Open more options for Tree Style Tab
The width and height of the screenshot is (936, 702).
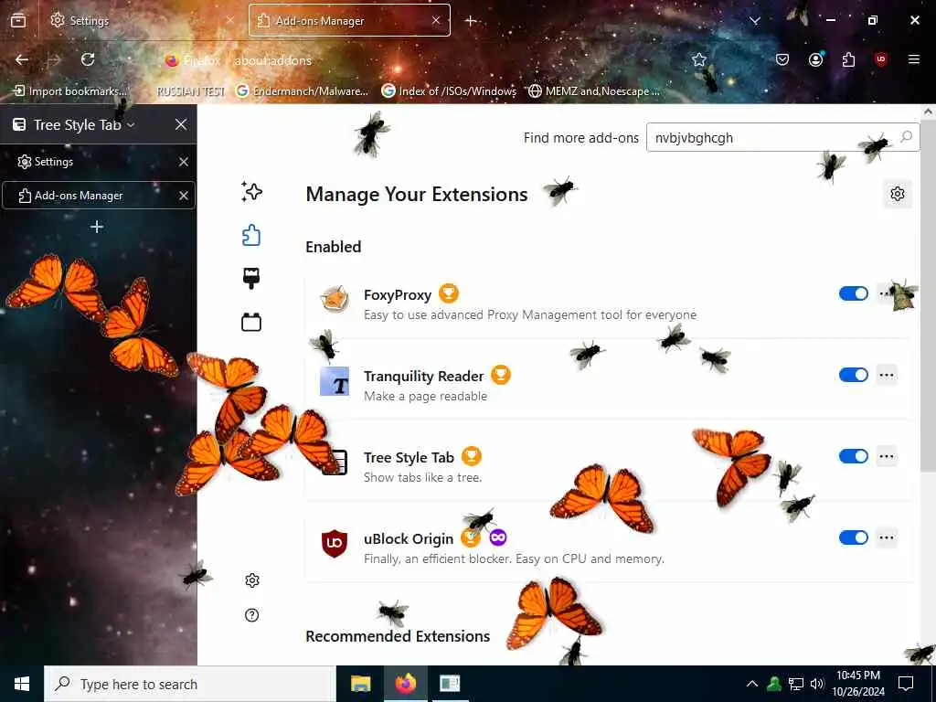click(887, 457)
